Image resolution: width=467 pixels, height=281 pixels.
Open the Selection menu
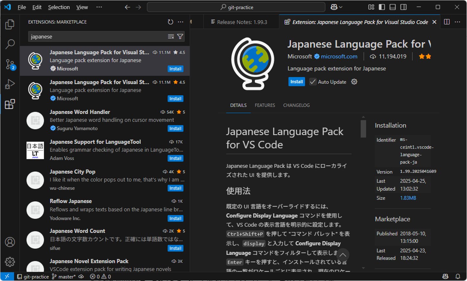59,7
